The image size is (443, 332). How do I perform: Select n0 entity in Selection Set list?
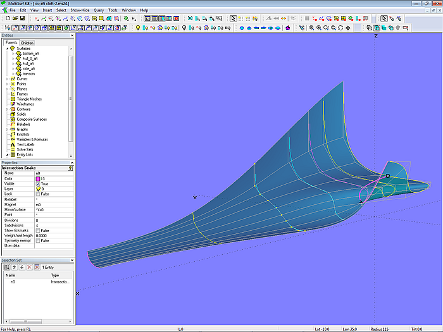[13, 281]
